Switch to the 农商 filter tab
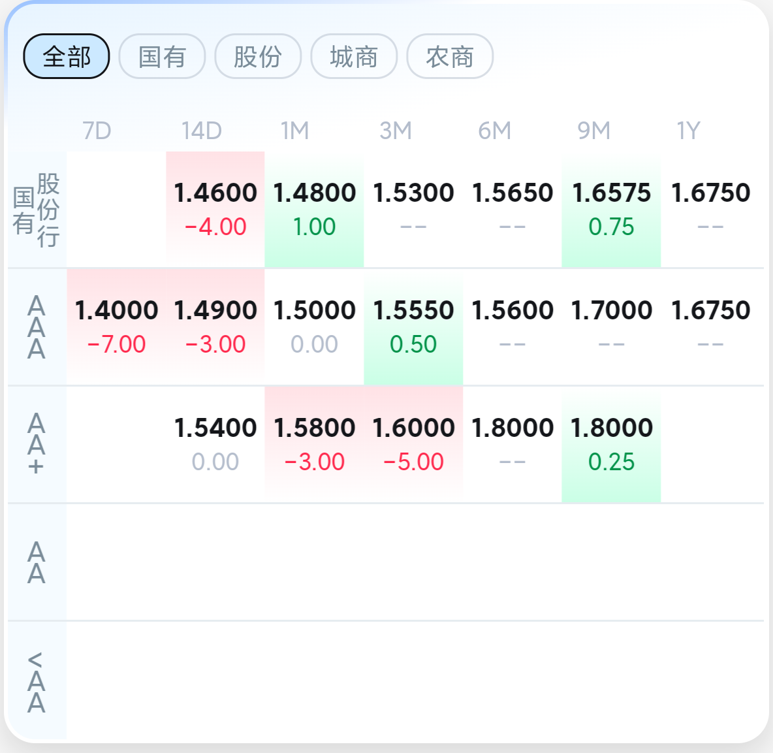773x753 pixels. coord(450,57)
